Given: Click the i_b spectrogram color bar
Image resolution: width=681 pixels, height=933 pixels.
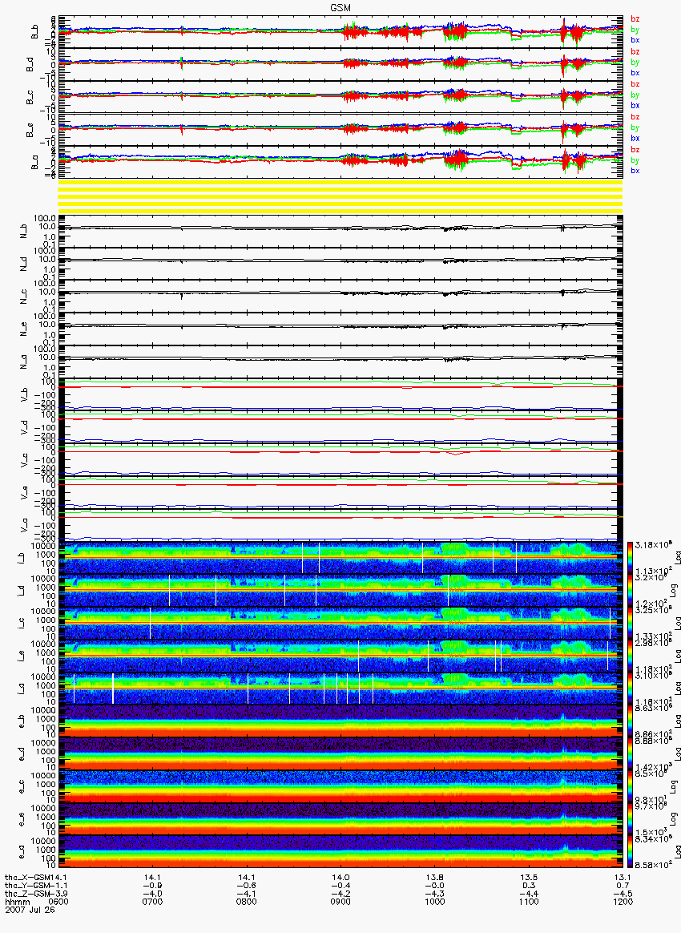Looking at the screenshot, I should [628, 558].
